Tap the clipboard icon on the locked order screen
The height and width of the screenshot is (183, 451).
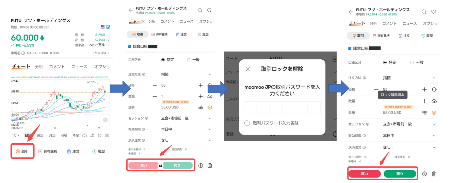(x=210, y=165)
